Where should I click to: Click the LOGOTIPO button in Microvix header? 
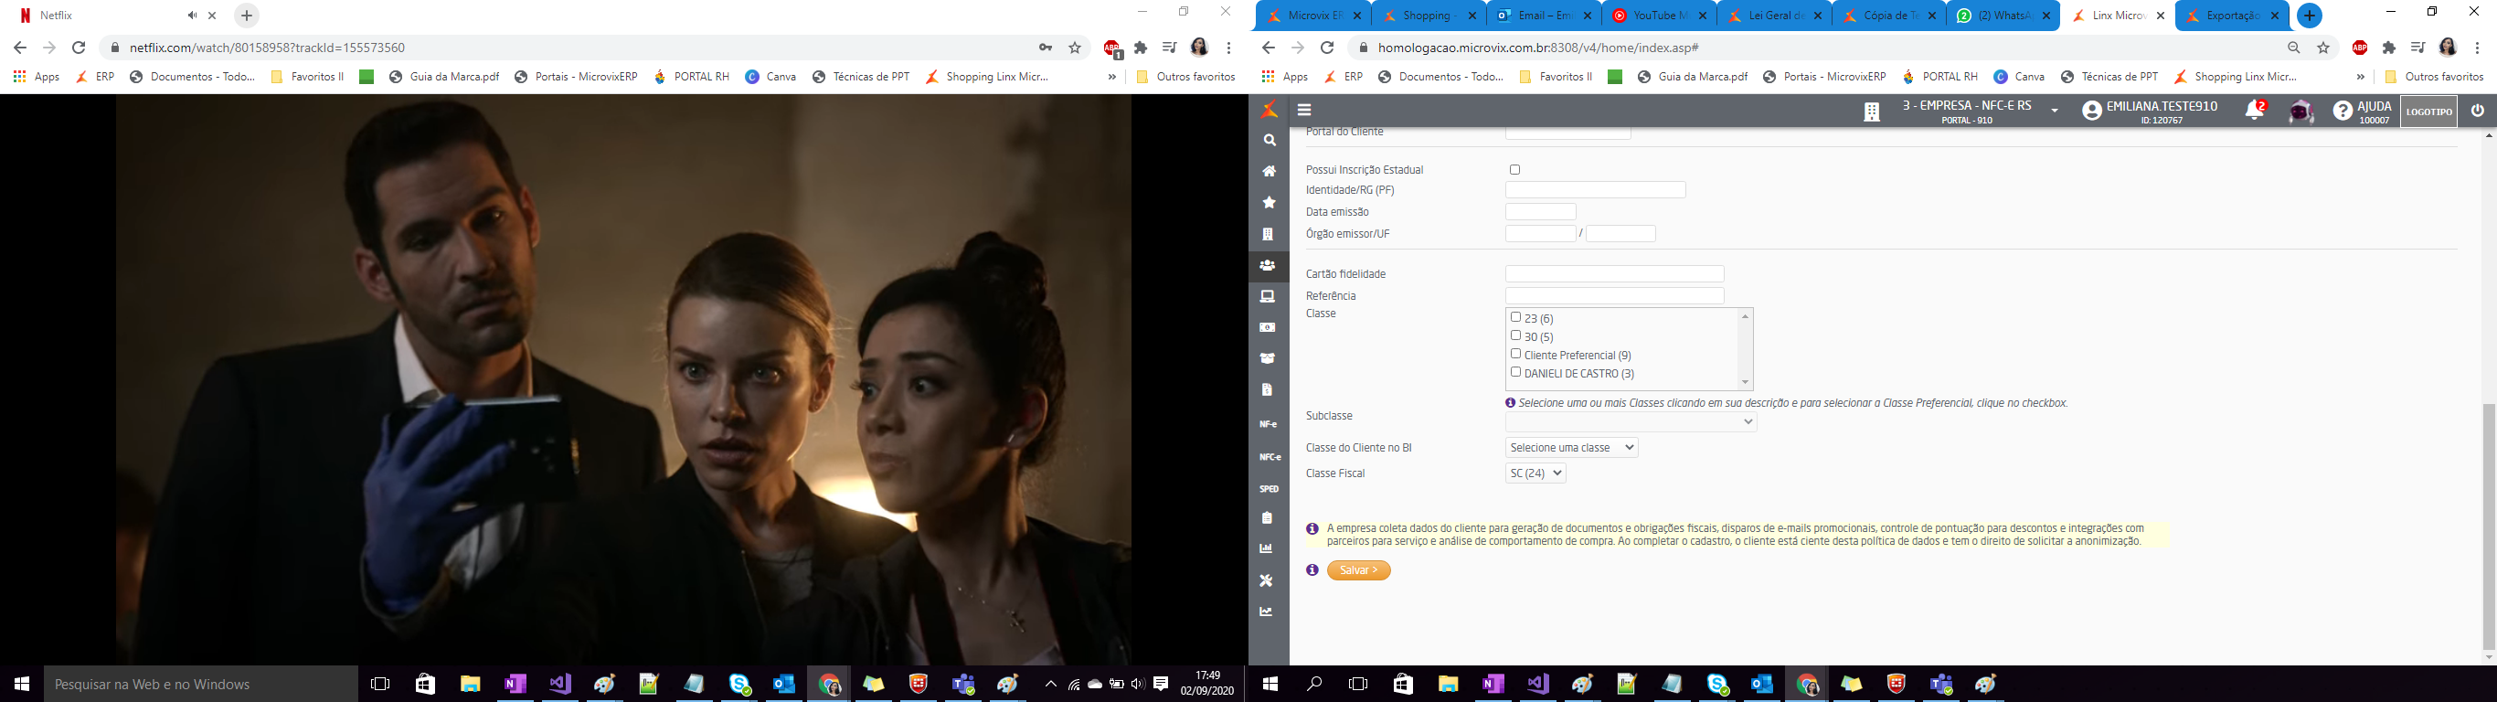[x=2429, y=112]
